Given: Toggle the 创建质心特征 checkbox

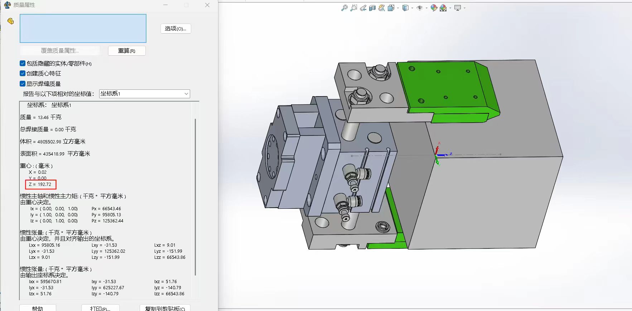Looking at the screenshot, I should [x=23, y=74].
